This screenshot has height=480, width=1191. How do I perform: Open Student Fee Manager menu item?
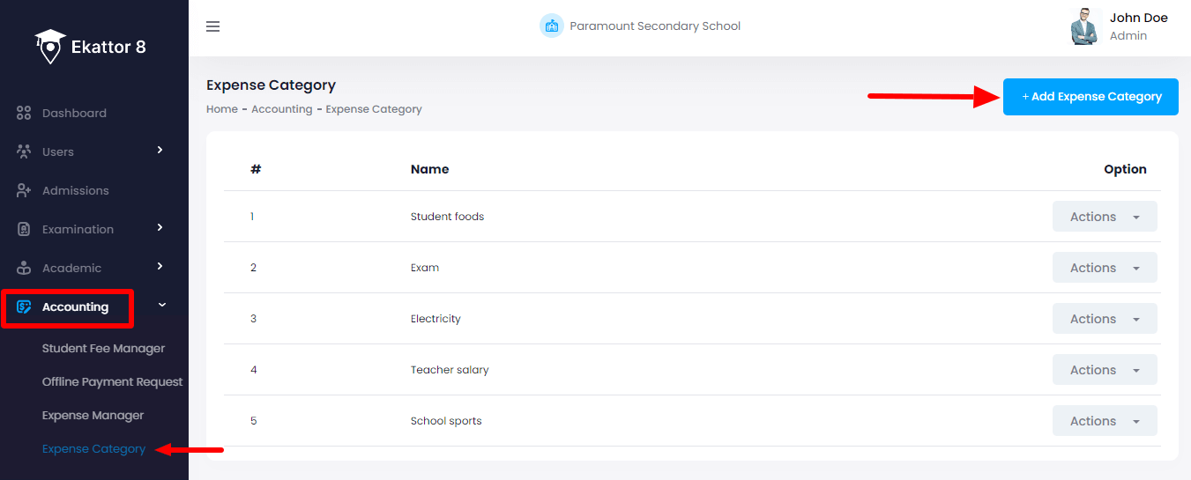[103, 349]
